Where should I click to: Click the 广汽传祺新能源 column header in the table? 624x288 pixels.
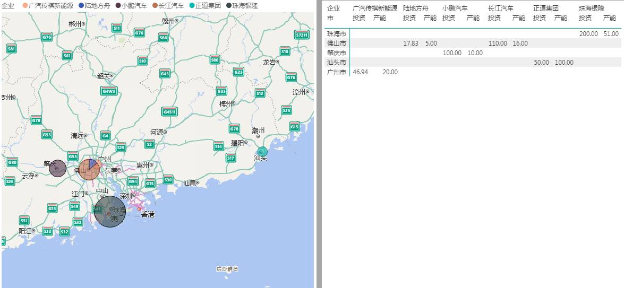(375, 8)
